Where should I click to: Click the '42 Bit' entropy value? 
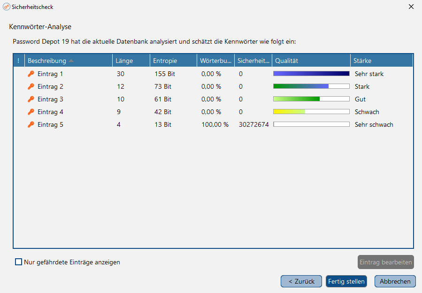163,112
